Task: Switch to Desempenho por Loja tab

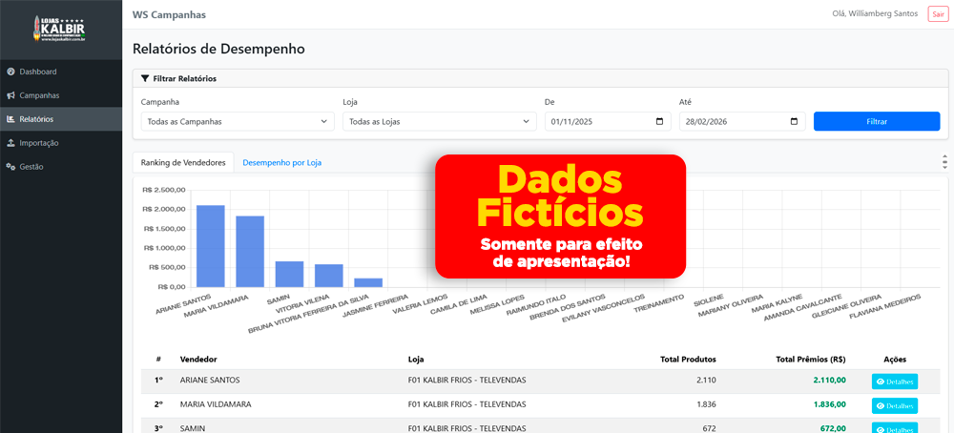Action: tap(281, 163)
